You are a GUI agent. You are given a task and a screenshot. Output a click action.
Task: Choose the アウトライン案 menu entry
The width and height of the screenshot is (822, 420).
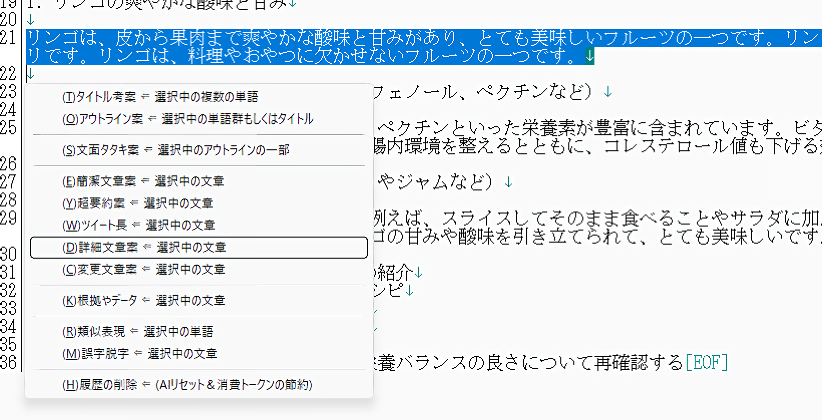click(x=187, y=119)
